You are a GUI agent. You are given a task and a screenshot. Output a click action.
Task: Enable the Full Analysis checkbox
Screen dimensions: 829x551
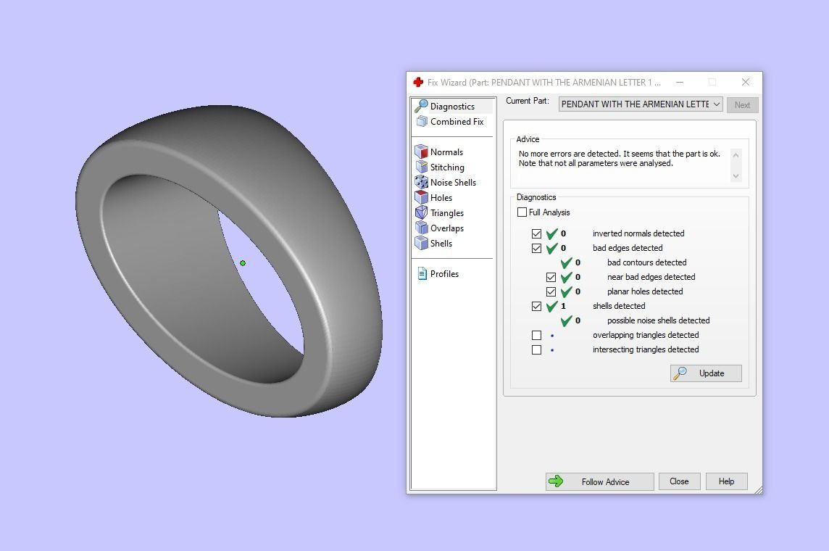point(522,212)
